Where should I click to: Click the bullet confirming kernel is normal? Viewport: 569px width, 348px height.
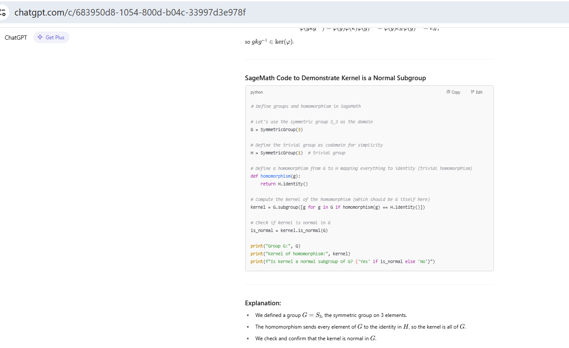point(315,339)
